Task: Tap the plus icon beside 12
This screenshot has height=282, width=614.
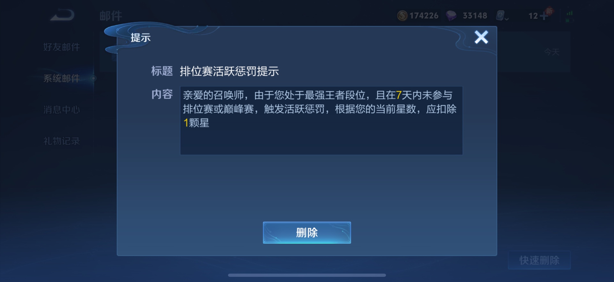Action: (544, 16)
